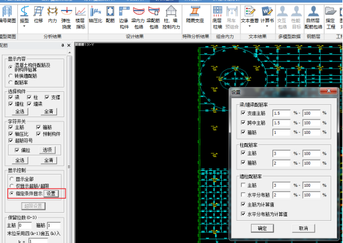Open the 梁内力包络 envelope icon
The width and height of the screenshot is (343, 243).
(138, 17)
